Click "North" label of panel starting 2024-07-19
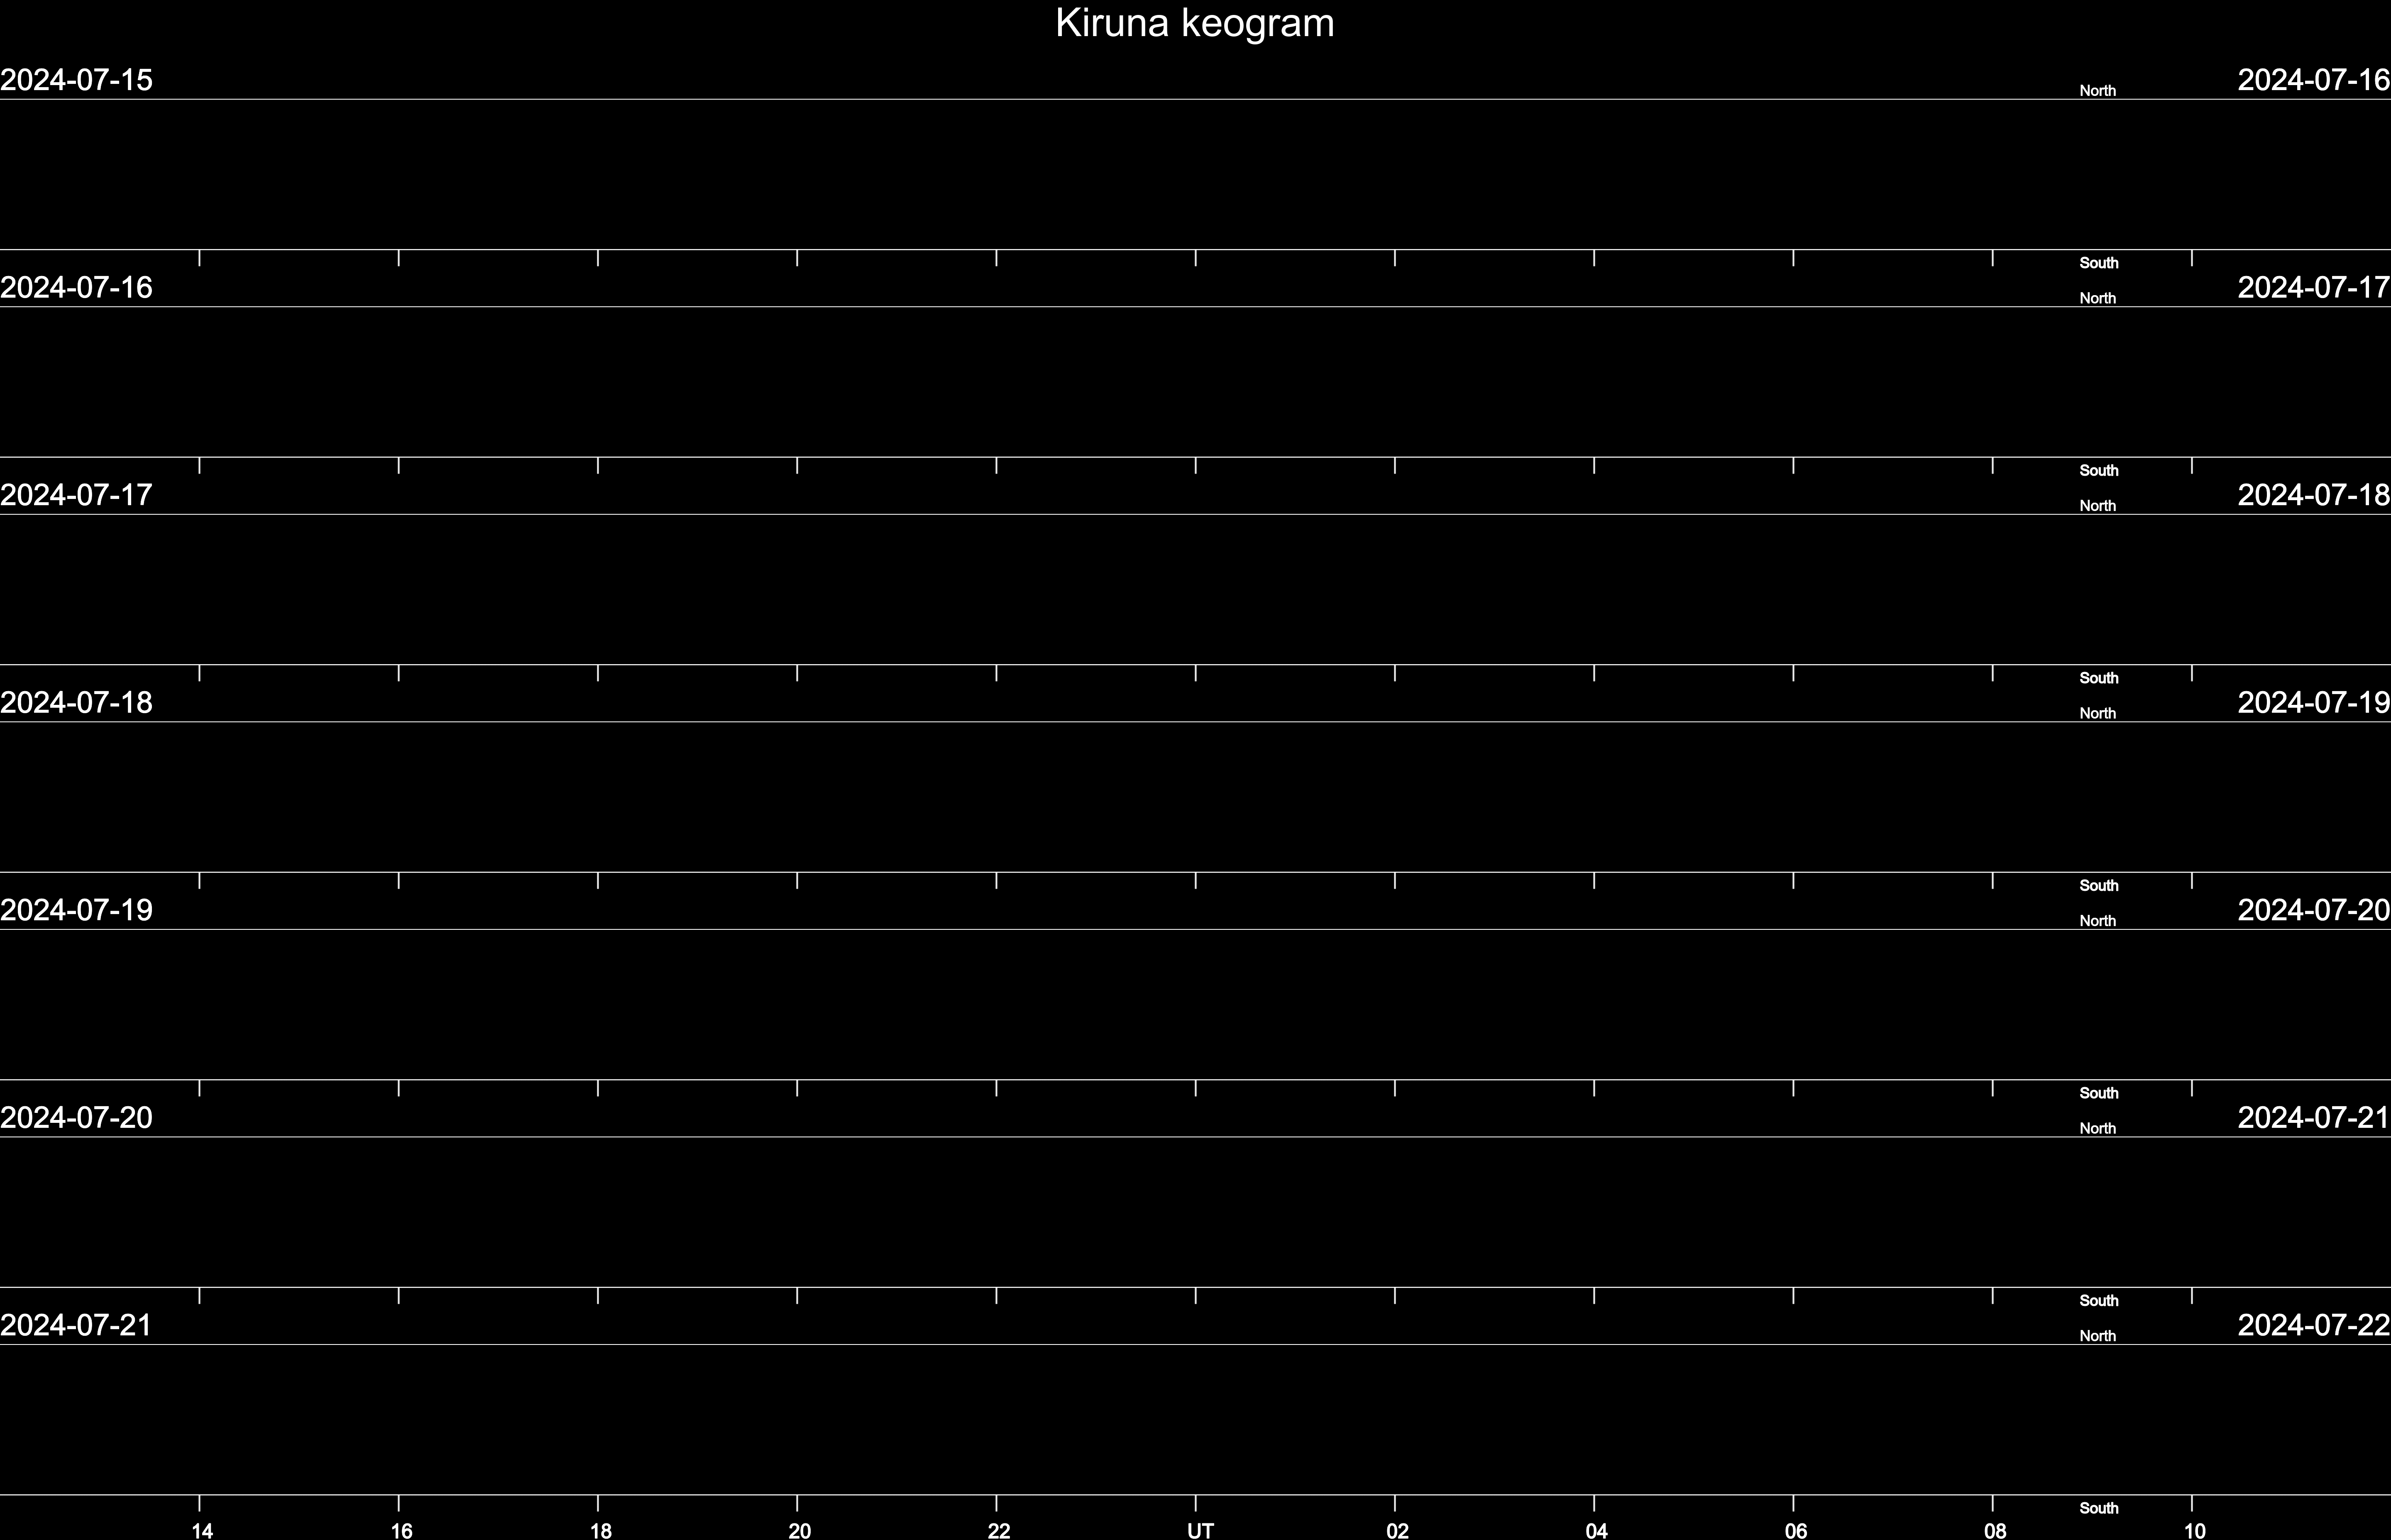Image resolution: width=2391 pixels, height=1540 pixels. click(2098, 921)
